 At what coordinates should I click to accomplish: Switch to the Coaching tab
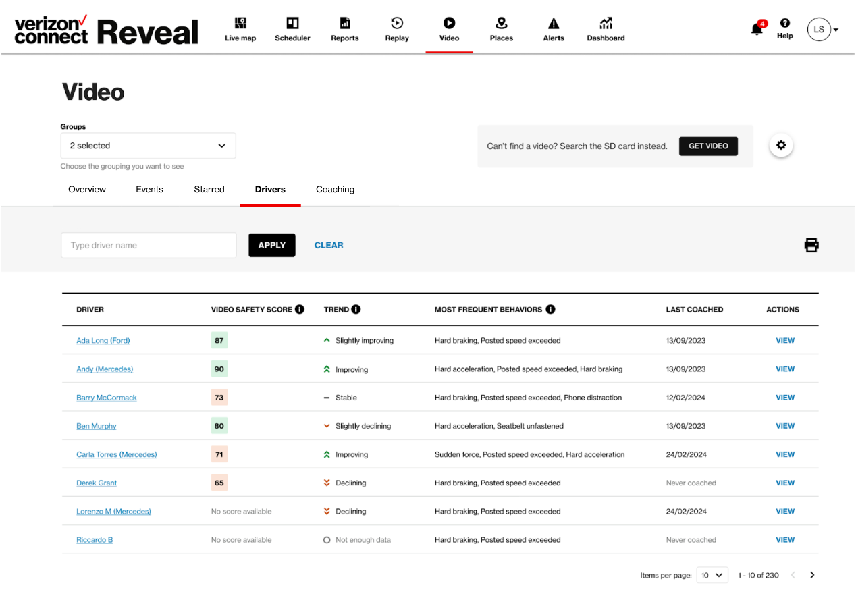click(335, 190)
